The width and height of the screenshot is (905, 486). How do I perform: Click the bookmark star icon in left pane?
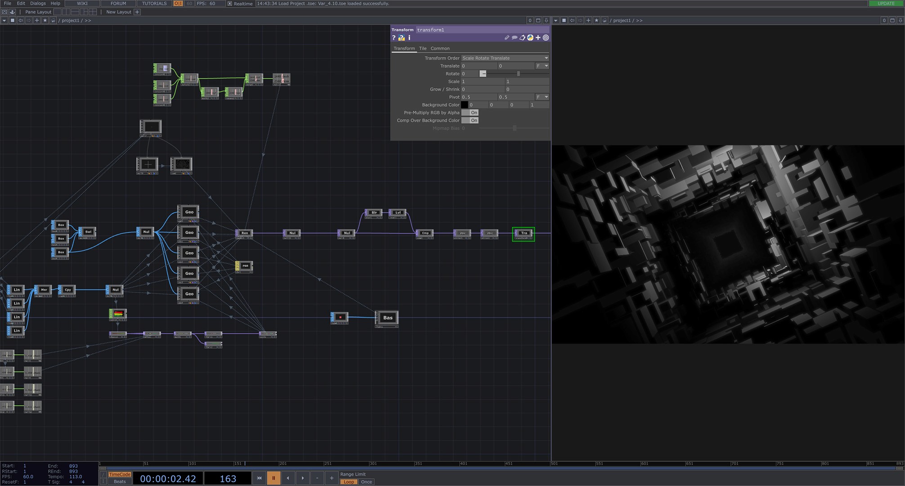(x=45, y=20)
